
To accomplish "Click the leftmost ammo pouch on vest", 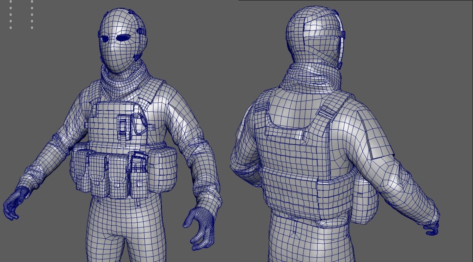I will tap(80, 171).
